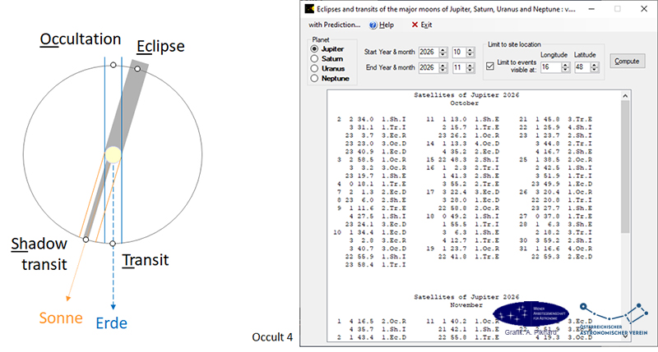Click the End month spinner arrows
658x352 pixels.
469,67
